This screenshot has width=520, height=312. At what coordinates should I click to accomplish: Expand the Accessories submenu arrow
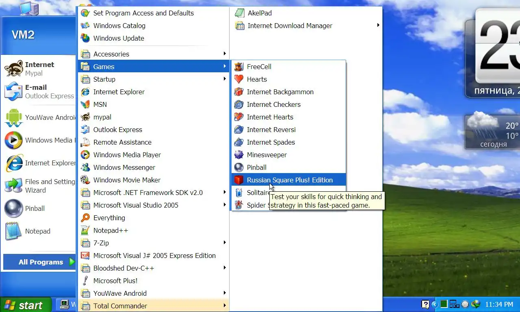click(x=224, y=54)
